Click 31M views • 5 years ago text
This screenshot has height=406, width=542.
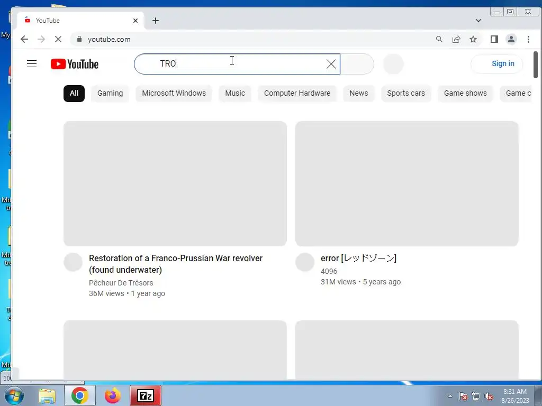point(361,282)
